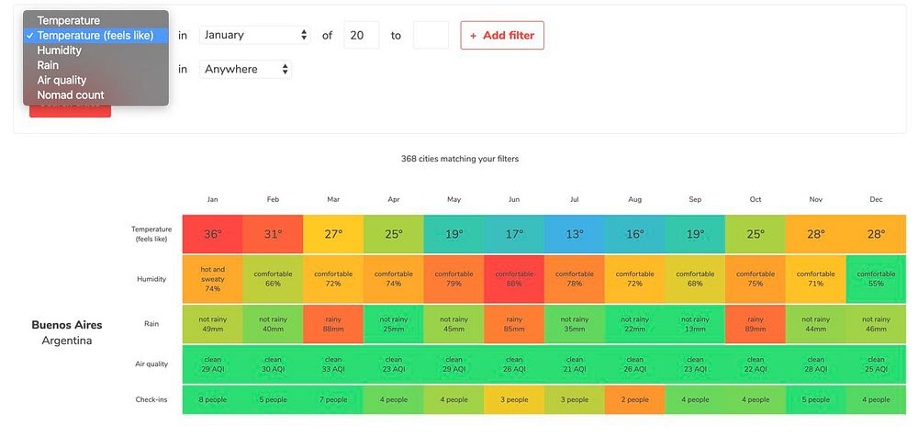Click the Air quality row label
This screenshot has width=918, height=447.
151,363
